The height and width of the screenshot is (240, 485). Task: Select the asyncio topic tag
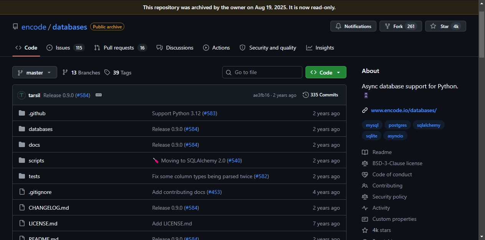coord(395,136)
